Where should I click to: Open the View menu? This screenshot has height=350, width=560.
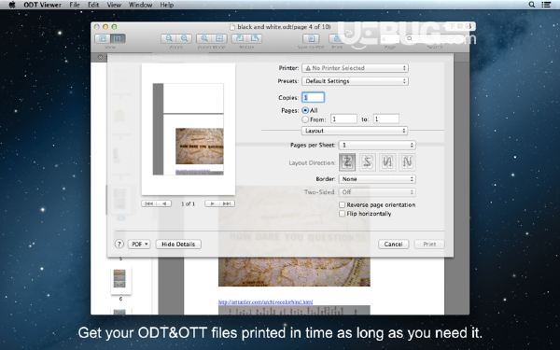pos(114,5)
